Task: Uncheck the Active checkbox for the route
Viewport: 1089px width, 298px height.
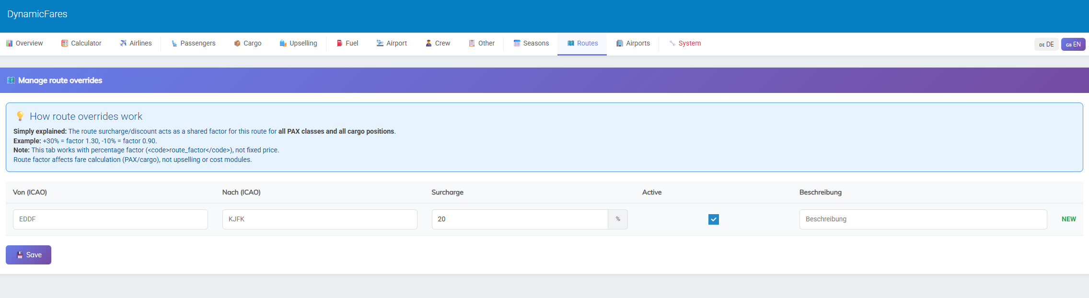Action: 713,219
